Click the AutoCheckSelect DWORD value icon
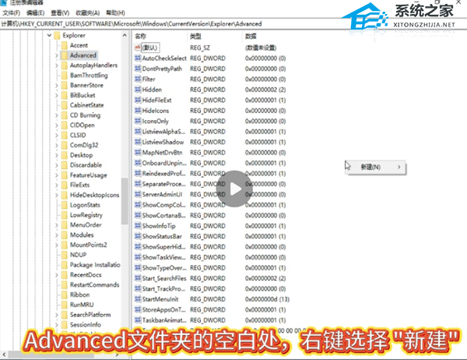The height and width of the screenshot is (360, 467). 138,58
